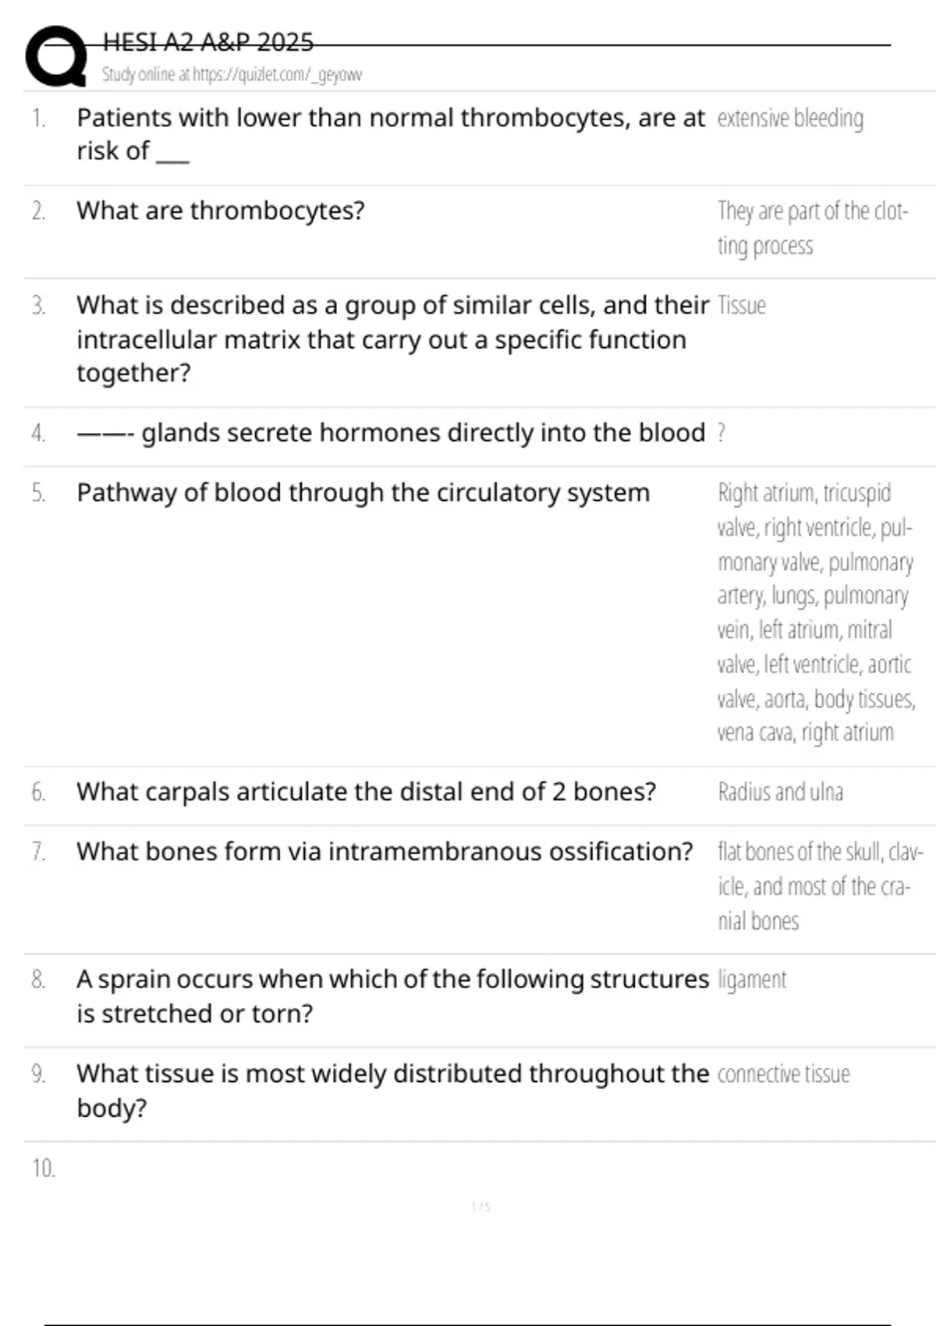Open the quizlet.com study link
The width and height of the screenshot is (936, 1326).
click(232, 75)
